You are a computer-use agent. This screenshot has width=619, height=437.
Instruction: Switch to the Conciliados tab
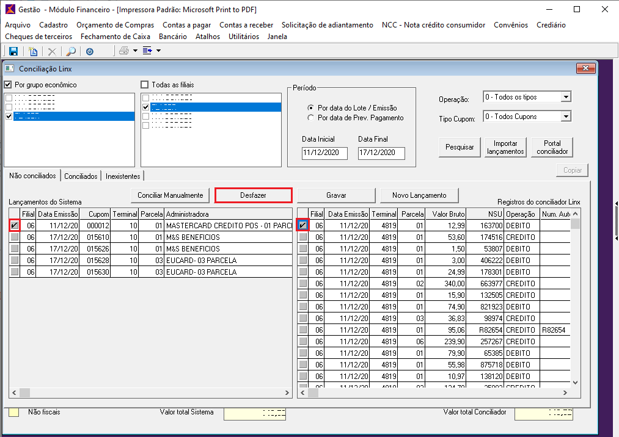click(81, 176)
